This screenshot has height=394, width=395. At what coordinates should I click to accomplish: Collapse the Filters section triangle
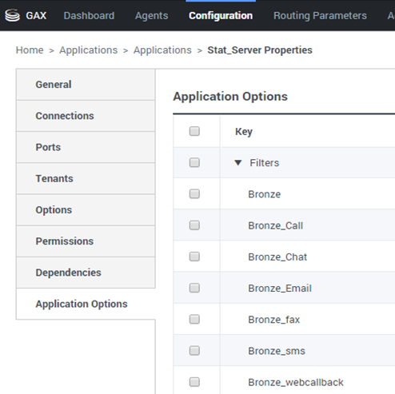click(x=238, y=162)
